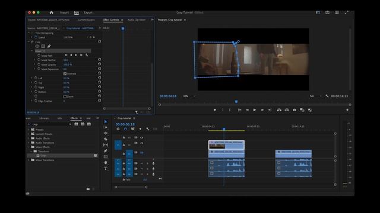380x213 pixels.
Task: Go to the Home screen icon
Action: [52, 12]
